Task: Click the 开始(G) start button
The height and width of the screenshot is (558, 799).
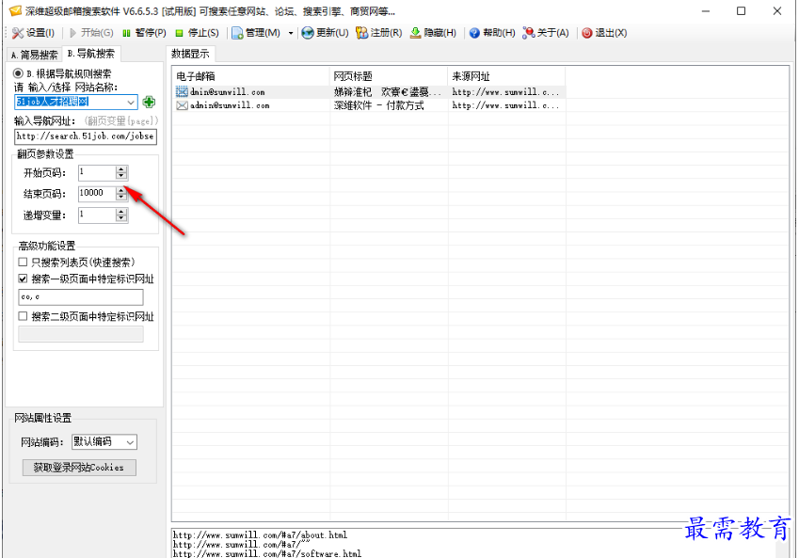Action: [91, 33]
